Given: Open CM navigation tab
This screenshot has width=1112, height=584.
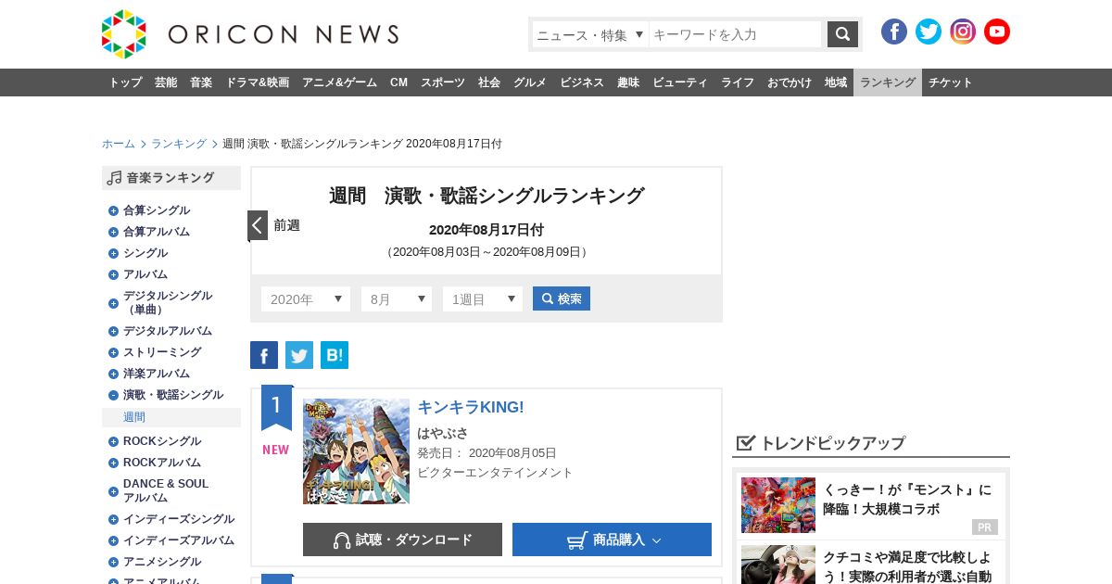Looking at the screenshot, I should click(x=398, y=83).
